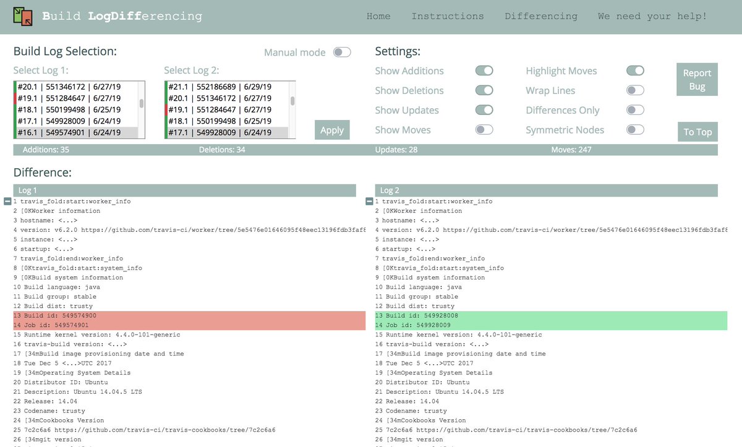Open the Home nav item
Screen dimensions: 742x447
point(378,17)
